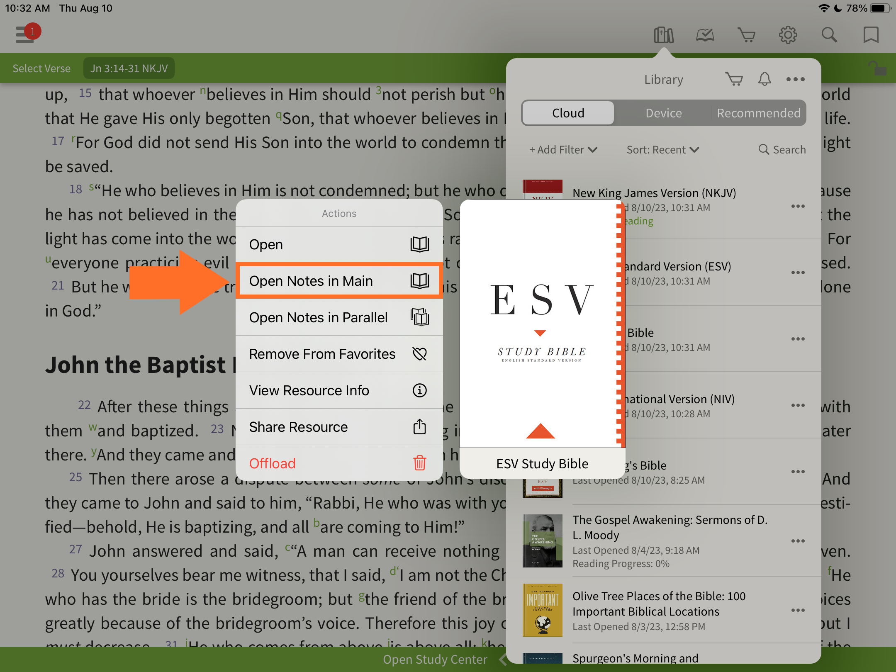This screenshot has height=672, width=896.
Task: Choose Remove From Favorites
Action: tap(339, 354)
